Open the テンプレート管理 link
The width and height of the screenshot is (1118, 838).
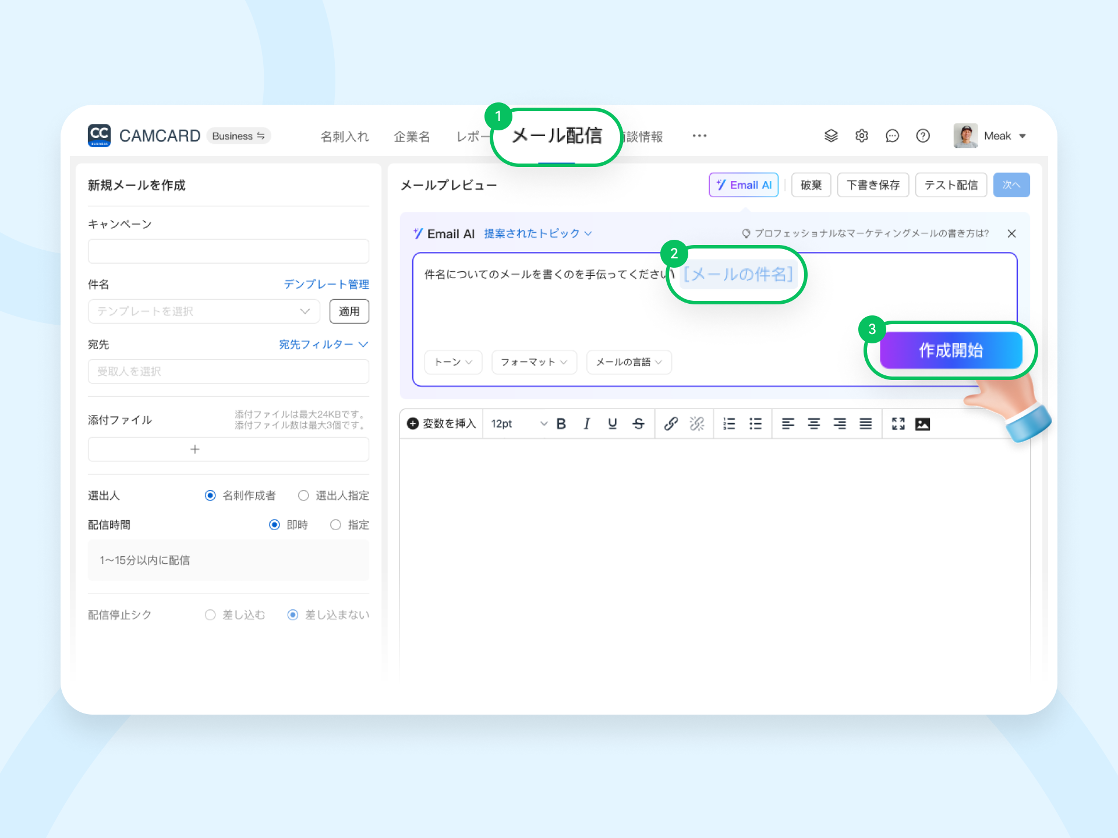coord(326,284)
